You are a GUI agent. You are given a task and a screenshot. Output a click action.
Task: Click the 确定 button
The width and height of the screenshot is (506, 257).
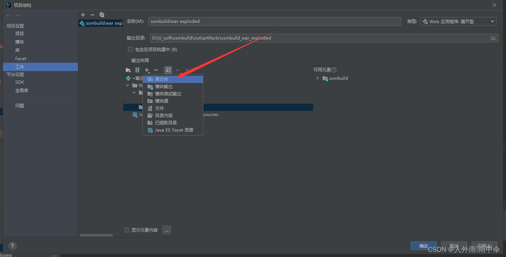click(x=424, y=246)
